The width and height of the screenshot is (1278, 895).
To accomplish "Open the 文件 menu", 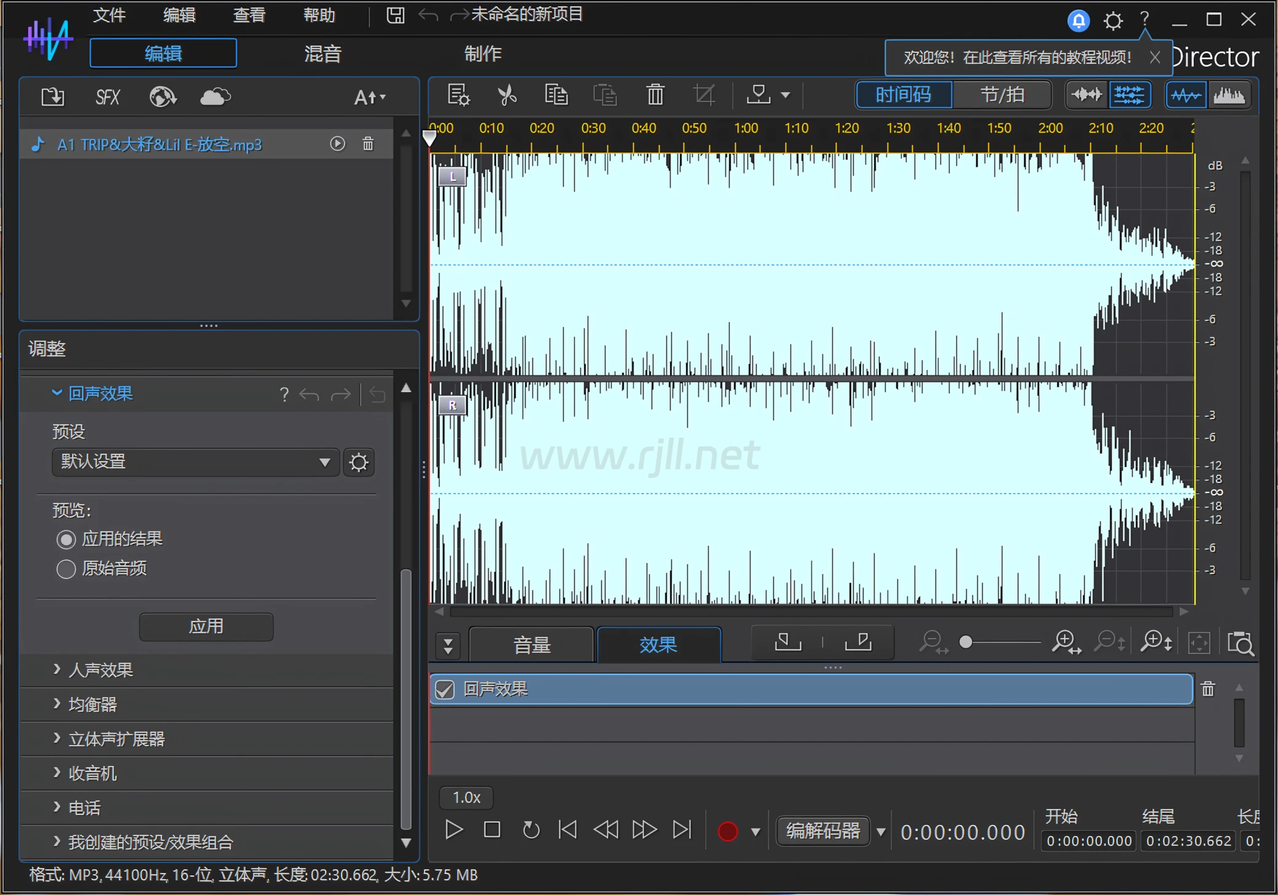I will click(x=109, y=15).
